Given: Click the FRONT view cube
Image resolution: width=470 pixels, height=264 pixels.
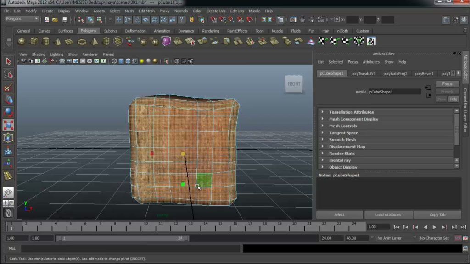Looking at the screenshot, I should click(x=294, y=84).
